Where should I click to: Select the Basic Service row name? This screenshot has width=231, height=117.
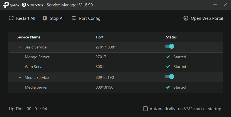click(x=35, y=47)
